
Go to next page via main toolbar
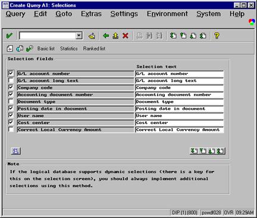pos(193,36)
